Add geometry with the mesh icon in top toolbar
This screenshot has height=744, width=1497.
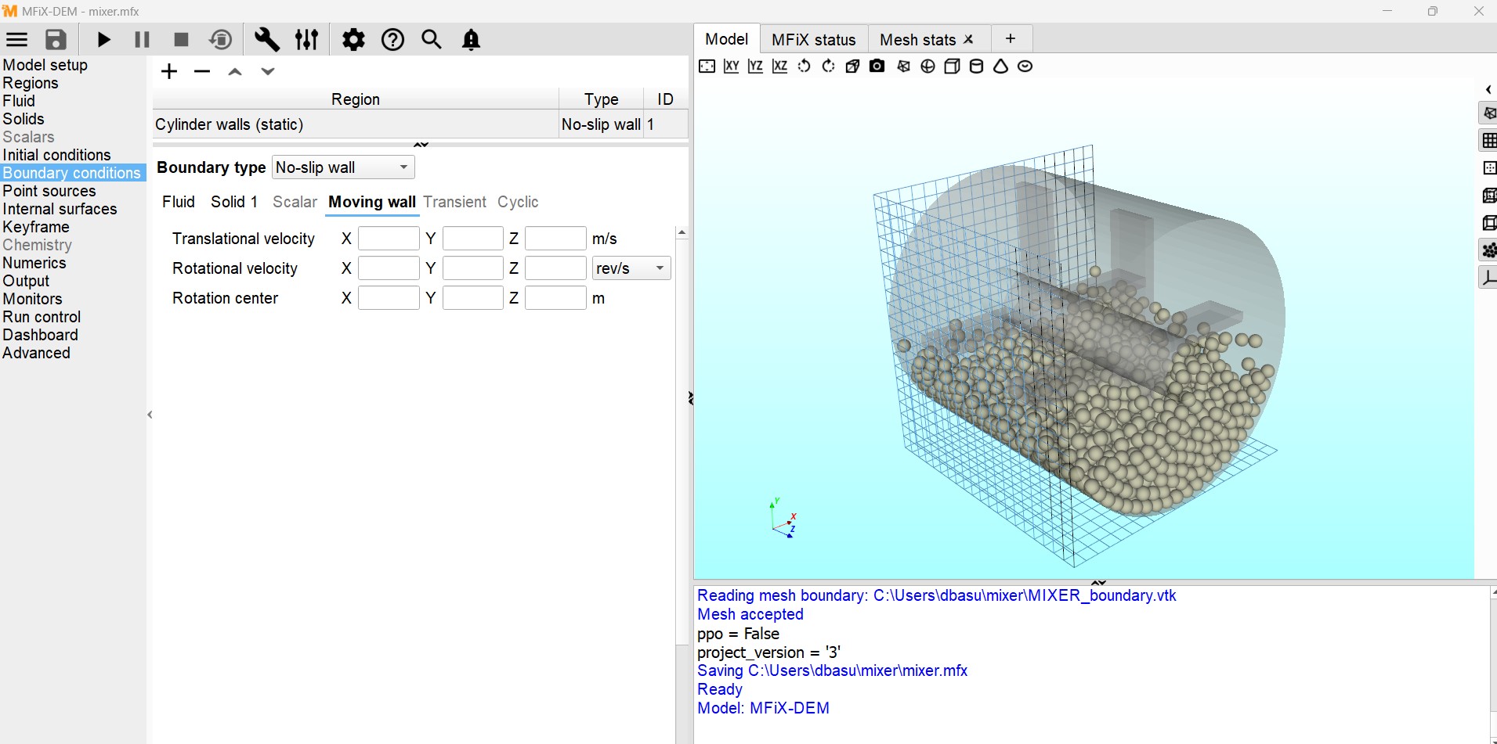point(903,66)
